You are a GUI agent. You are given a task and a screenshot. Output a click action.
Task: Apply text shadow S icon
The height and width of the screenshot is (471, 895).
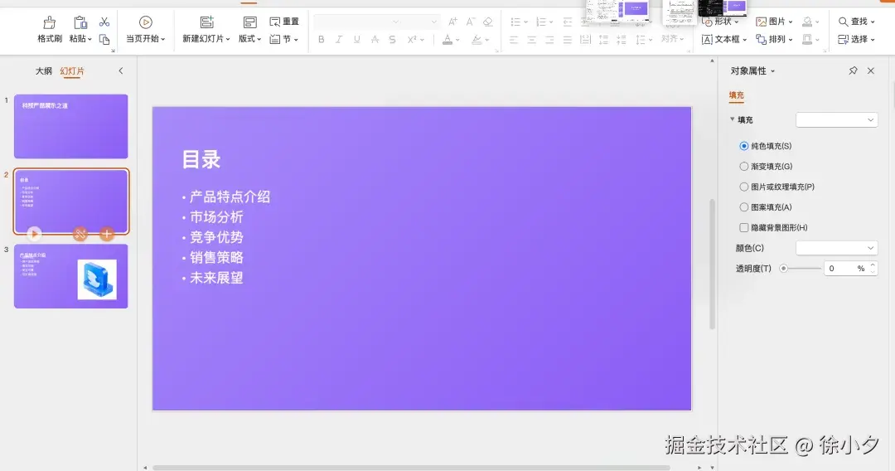[x=392, y=40]
